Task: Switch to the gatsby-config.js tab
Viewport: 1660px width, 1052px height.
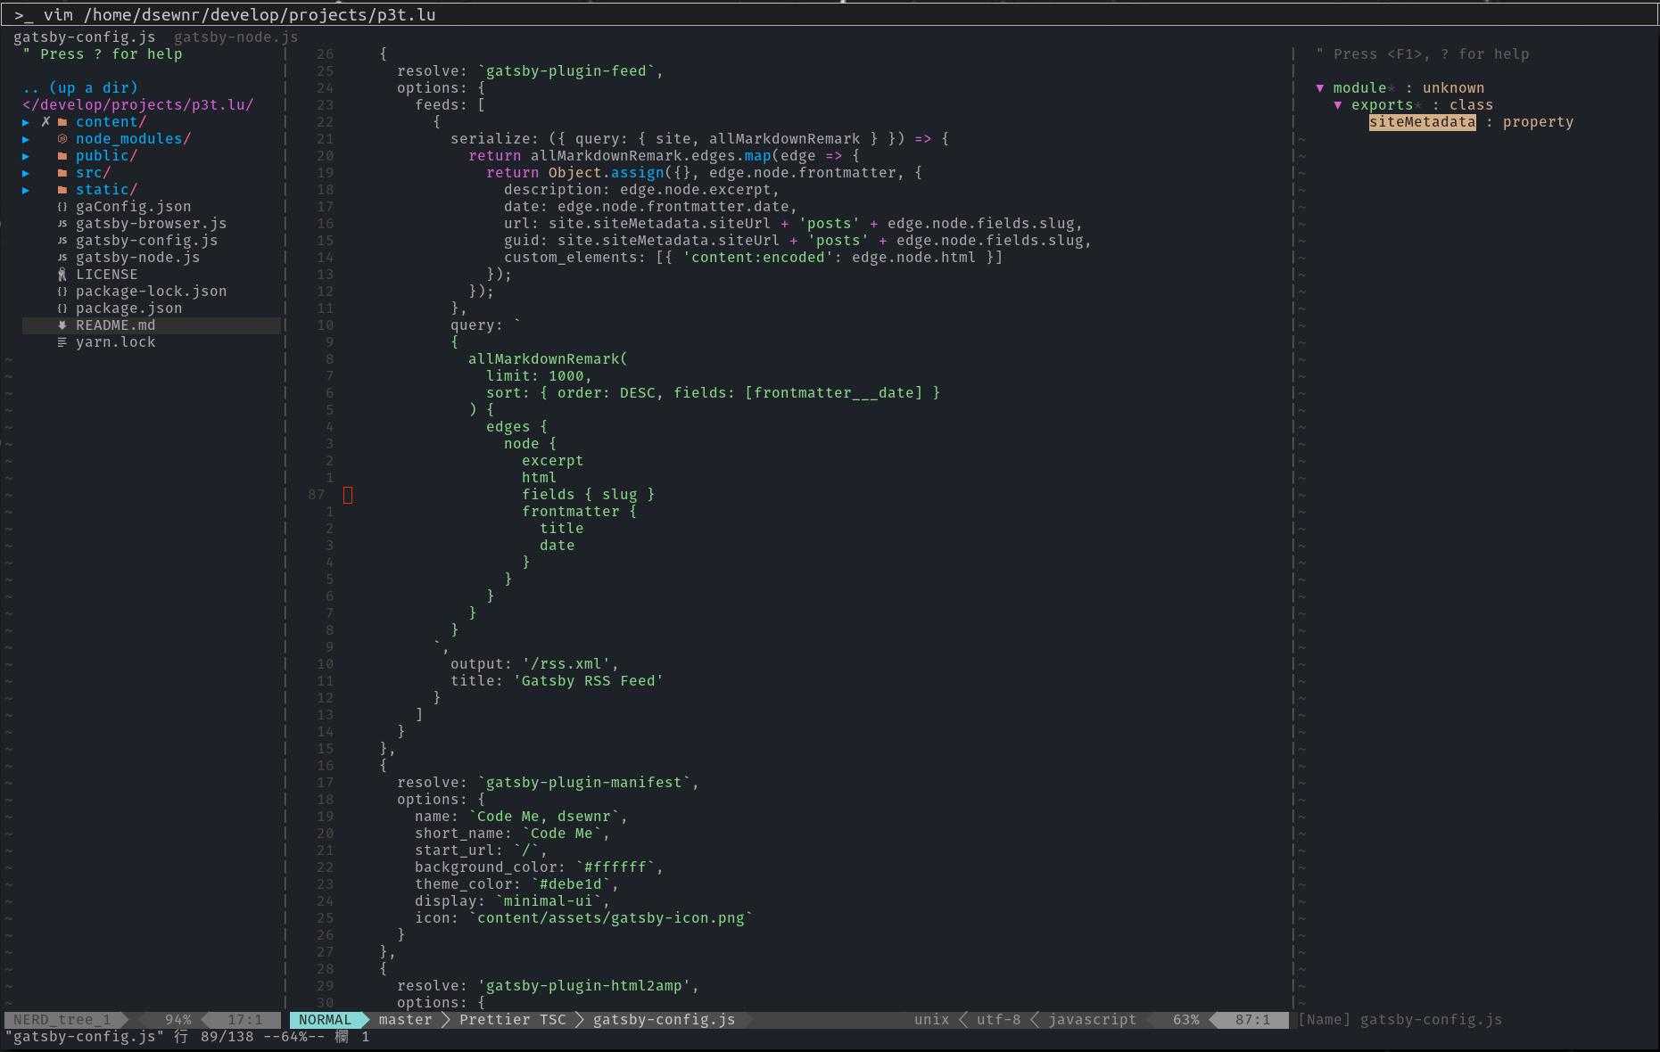Action: point(84,37)
